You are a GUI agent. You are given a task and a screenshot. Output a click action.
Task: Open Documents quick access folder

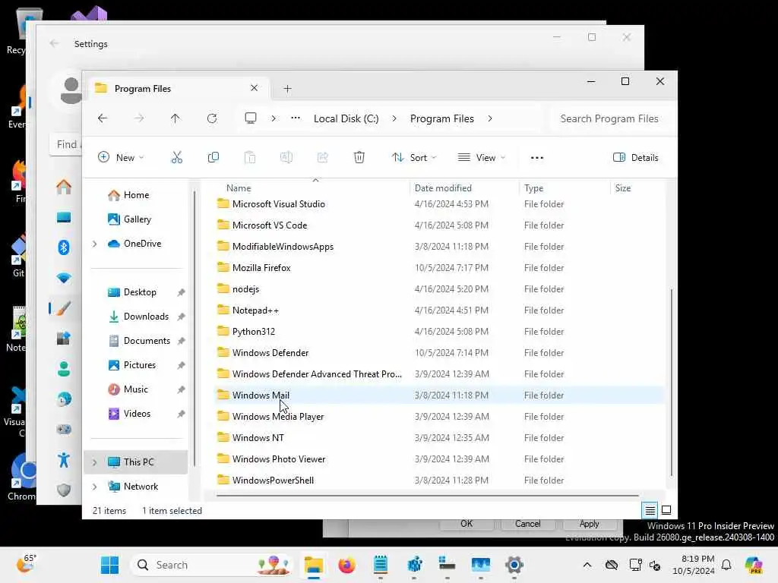147,341
